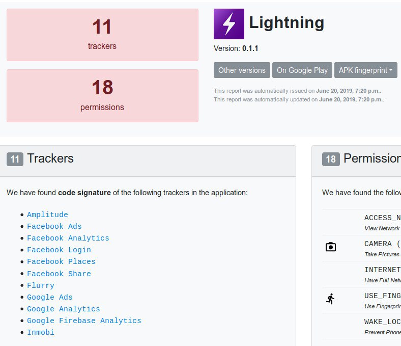Open the Amplitude tracker link

pyautogui.click(x=47, y=215)
